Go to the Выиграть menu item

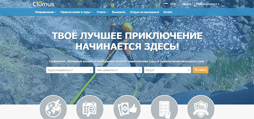pos(119,12)
